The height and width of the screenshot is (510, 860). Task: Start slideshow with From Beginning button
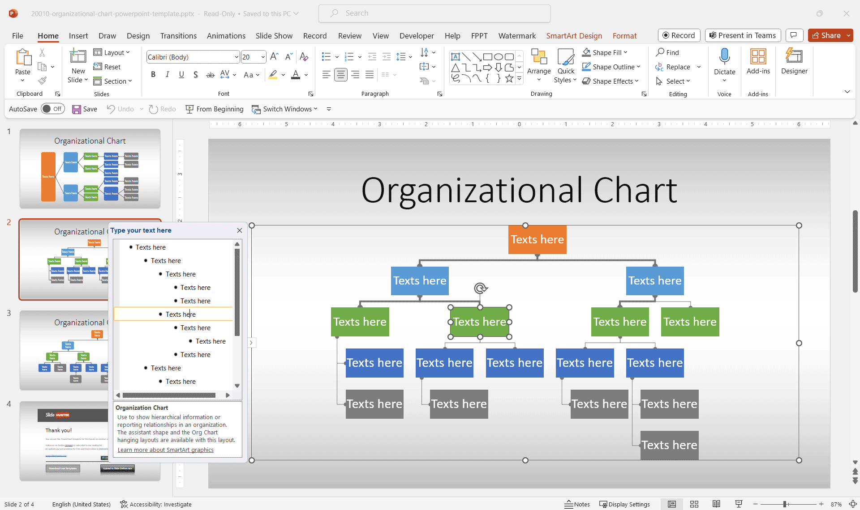pos(215,109)
